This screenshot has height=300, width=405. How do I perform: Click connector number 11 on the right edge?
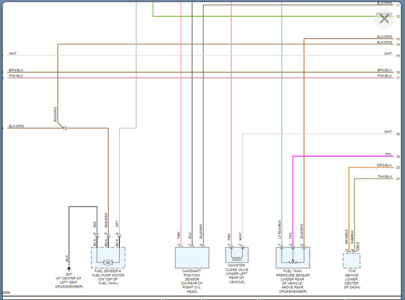click(398, 5)
